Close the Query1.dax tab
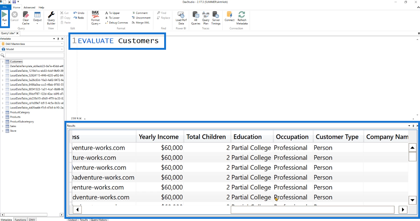Screen dimensions: 420x221 (x=18, y=33)
